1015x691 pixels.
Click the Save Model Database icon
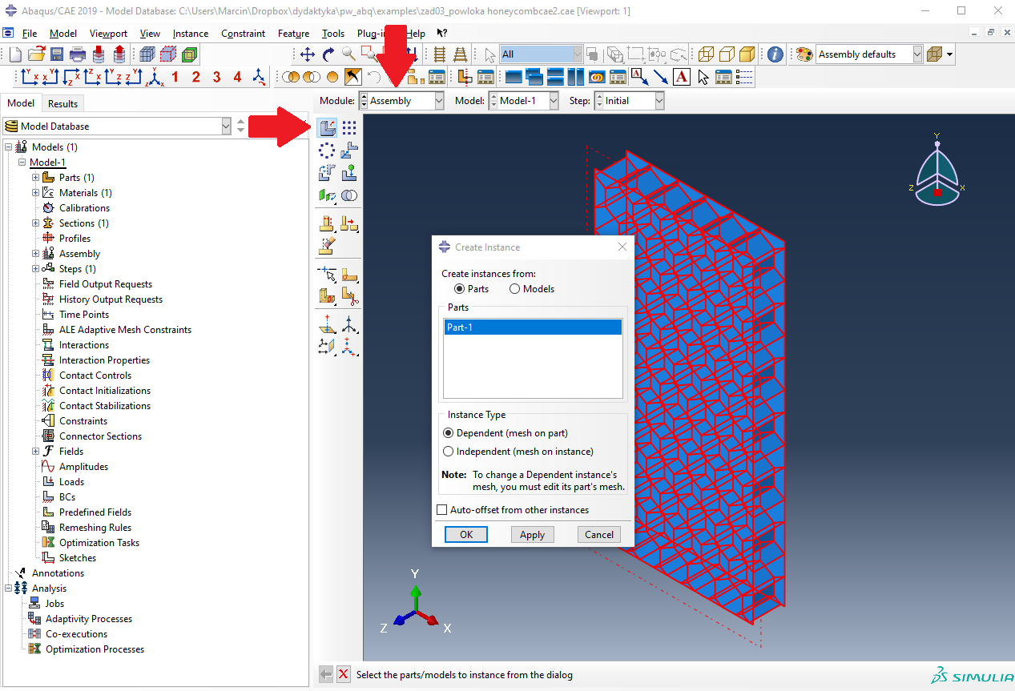(x=57, y=54)
